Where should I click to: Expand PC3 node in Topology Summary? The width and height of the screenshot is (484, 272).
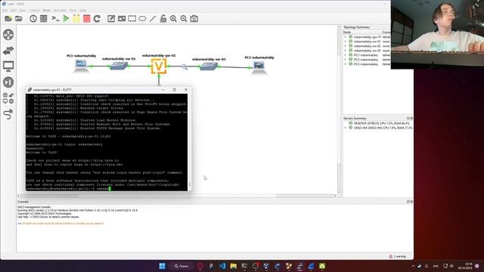pyautogui.click(x=346, y=64)
